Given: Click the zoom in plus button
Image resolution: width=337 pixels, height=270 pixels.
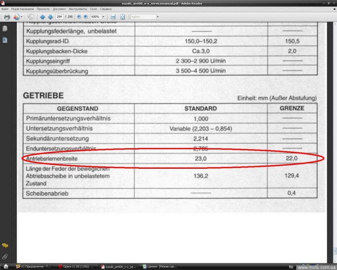Looking at the screenshot, I should tap(85, 17).
